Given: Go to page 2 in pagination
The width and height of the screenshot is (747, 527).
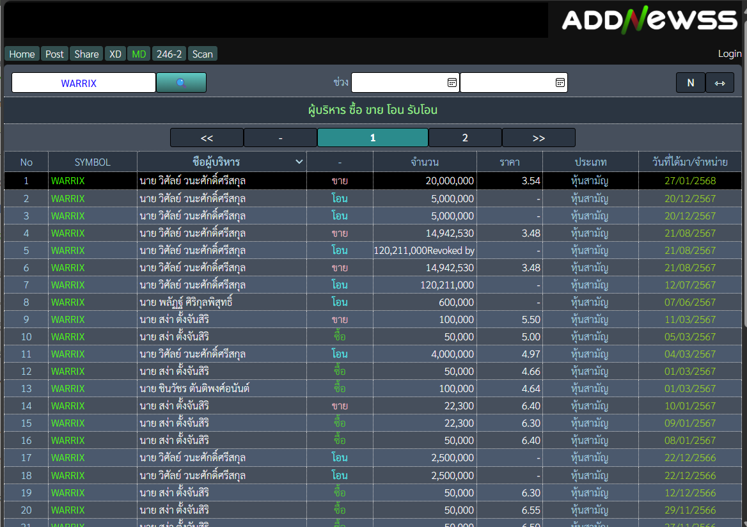Looking at the screenshot, I should (x=465, y=138).
